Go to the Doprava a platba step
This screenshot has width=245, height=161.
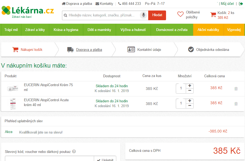point(89,50)
